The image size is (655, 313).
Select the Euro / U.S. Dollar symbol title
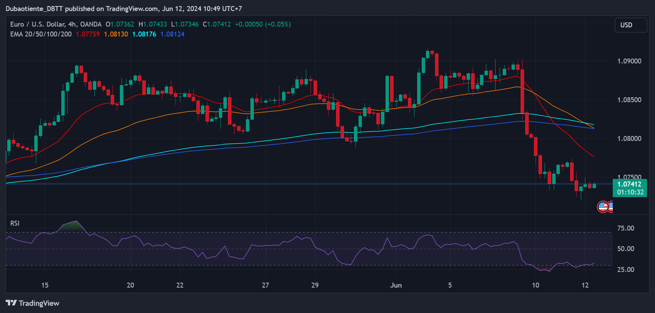coord(56,24)
